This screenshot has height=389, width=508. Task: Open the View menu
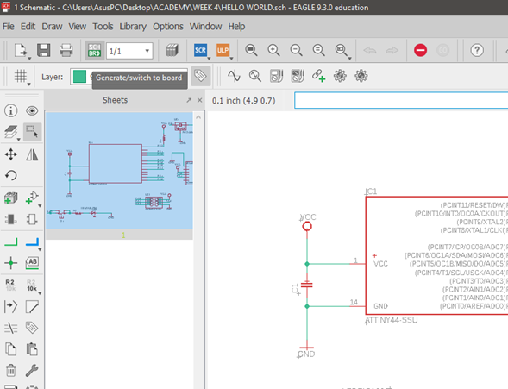click(x=77, y=26)
